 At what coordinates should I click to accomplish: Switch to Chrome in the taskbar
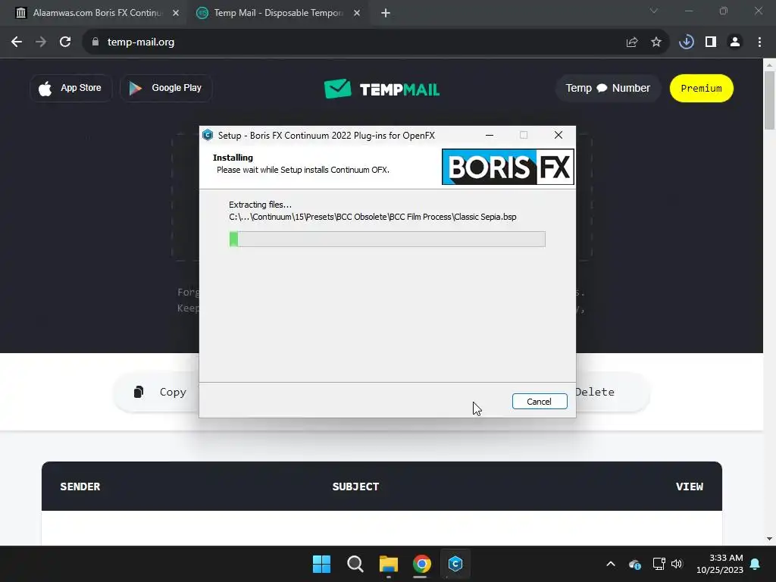(x=421, y=564)
